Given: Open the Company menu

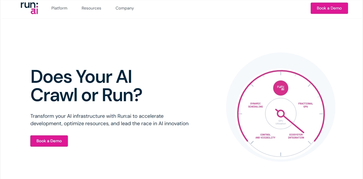Looking at the screenshot, I should tap(125, 8).
